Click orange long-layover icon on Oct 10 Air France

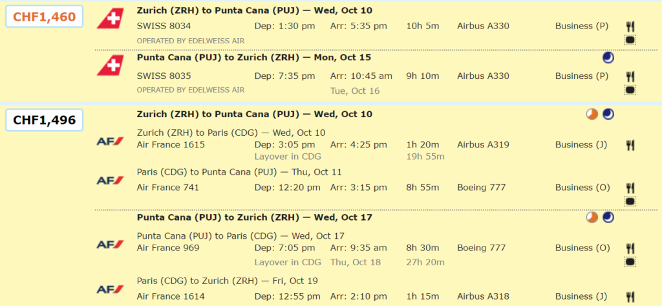592,114
